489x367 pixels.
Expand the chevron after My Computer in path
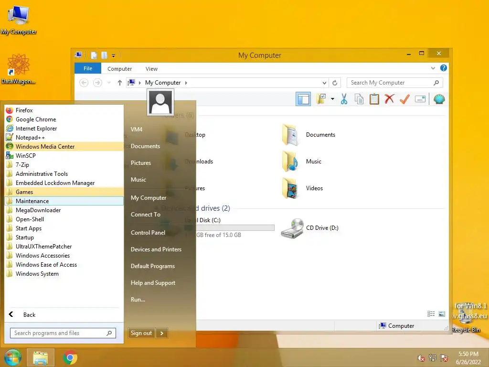coord(186,83)
